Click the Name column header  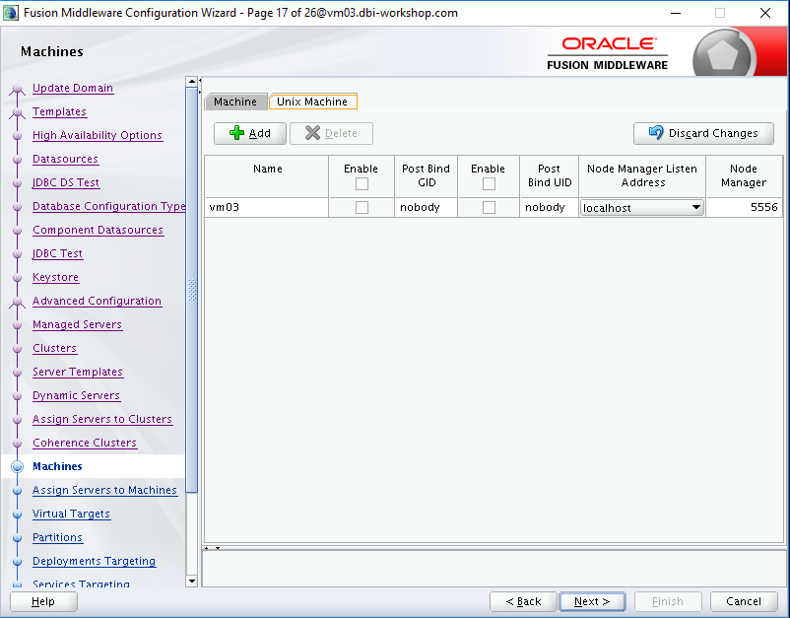tap(267, 175)
